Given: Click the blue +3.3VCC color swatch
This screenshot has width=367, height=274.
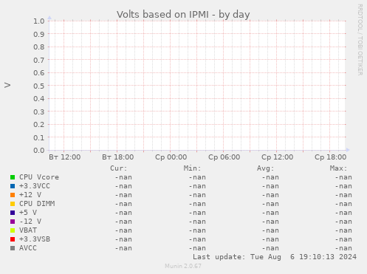Looking at the screenshot, I should 13,186.
